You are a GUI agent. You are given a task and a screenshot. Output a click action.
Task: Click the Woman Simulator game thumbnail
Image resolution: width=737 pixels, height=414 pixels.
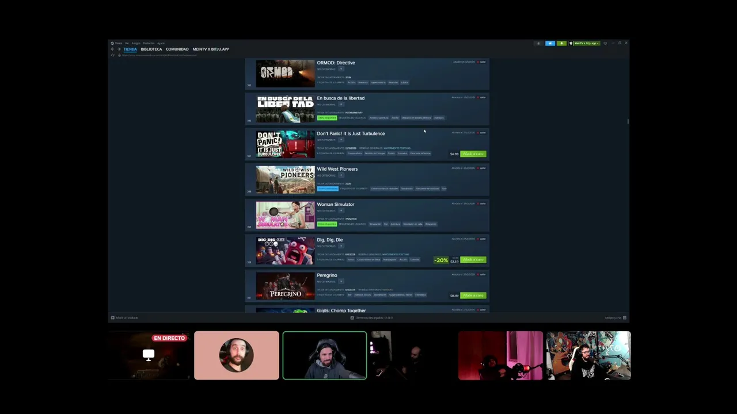(286, 215)
